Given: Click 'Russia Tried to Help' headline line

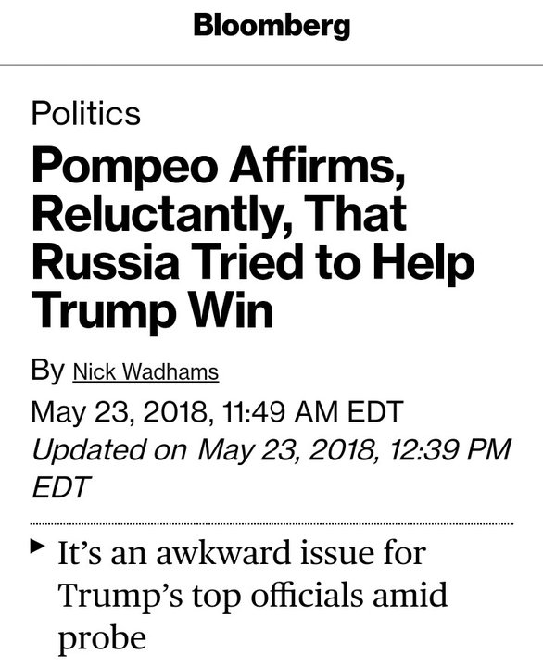Looking at the screenshot, I should point(253,262).
